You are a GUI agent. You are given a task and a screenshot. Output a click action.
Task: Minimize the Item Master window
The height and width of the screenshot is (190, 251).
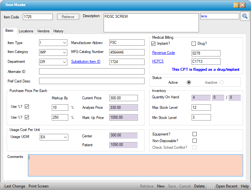click(x=236, y=5)
